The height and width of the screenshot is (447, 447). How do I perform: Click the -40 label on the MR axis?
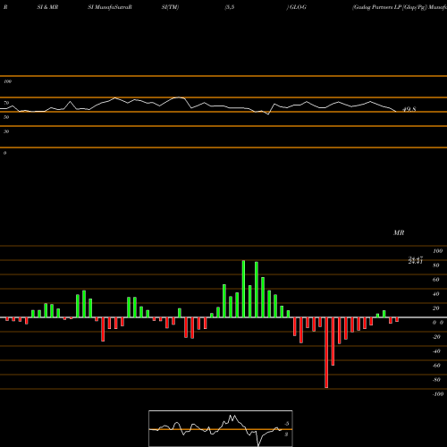tap(436, 351)
